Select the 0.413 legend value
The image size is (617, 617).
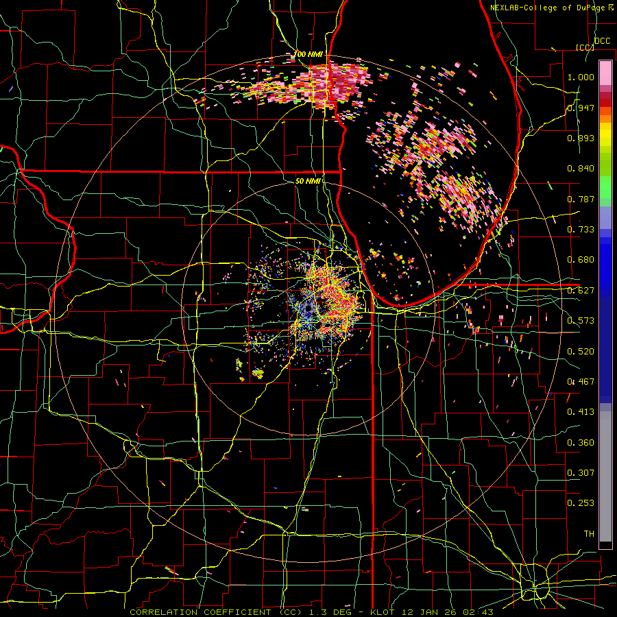[581, 412]
